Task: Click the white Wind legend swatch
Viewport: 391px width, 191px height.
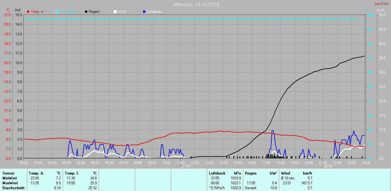Action: 115,12
